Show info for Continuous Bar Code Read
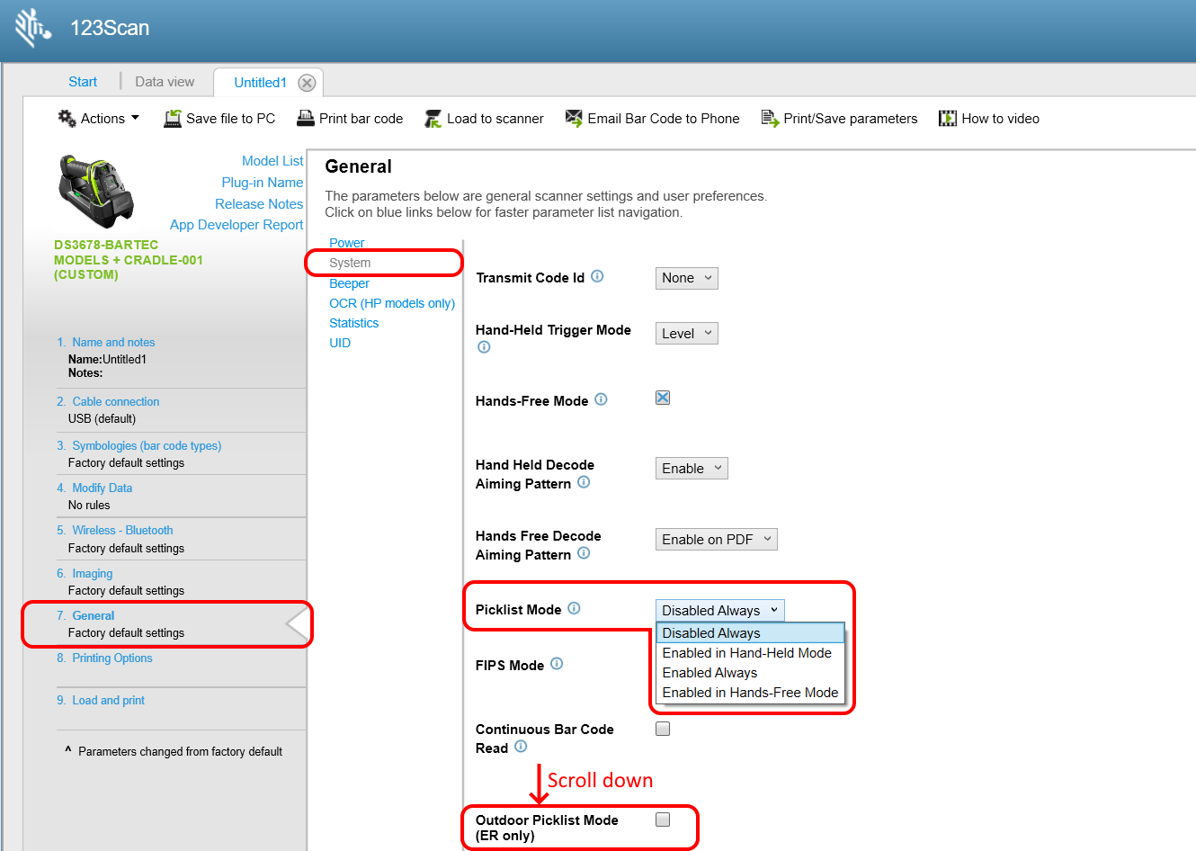The image size is (1196, 851). point(521,747)
